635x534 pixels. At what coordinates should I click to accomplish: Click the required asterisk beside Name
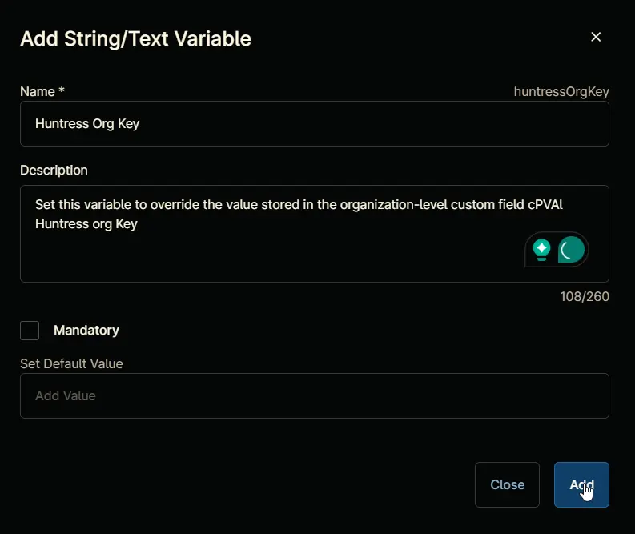tap(62, 90)
